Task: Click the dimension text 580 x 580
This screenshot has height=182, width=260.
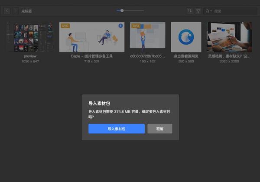Action: [x=186, y=62]
